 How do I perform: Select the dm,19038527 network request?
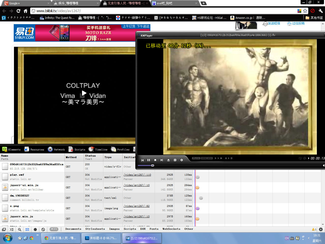tap(32, 198)
